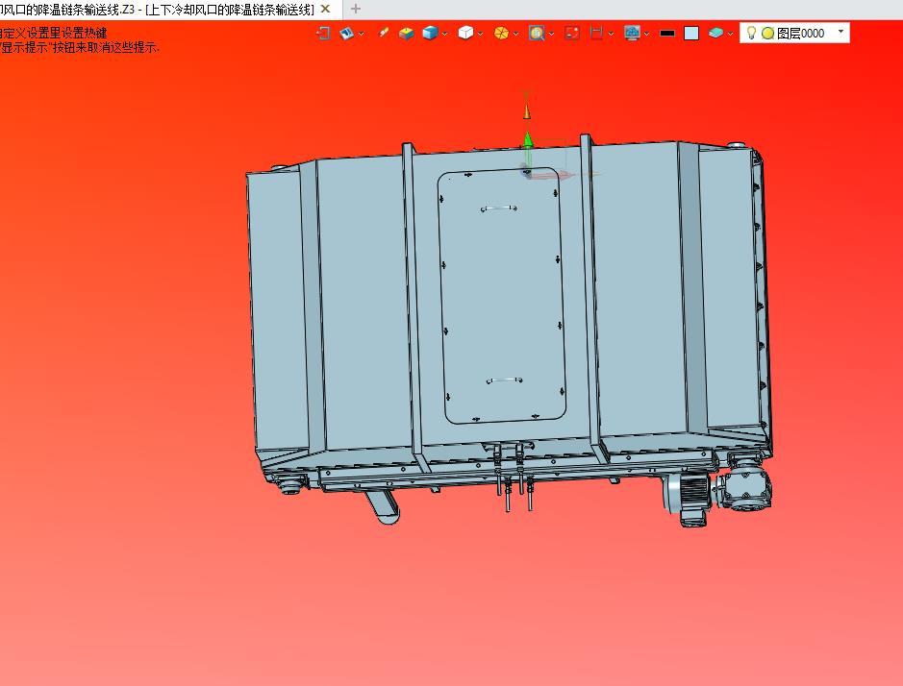Add a new tab with plus button
The image size is (903, 686).
[355, 9]
